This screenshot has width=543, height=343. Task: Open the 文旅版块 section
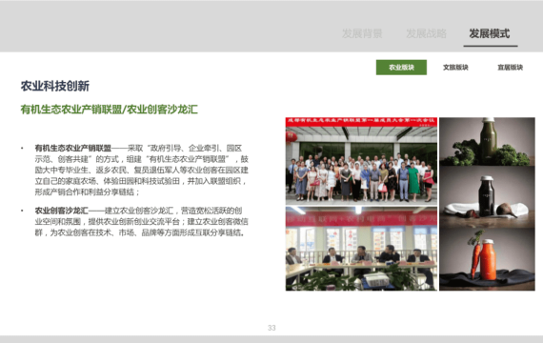click(455, 68)
